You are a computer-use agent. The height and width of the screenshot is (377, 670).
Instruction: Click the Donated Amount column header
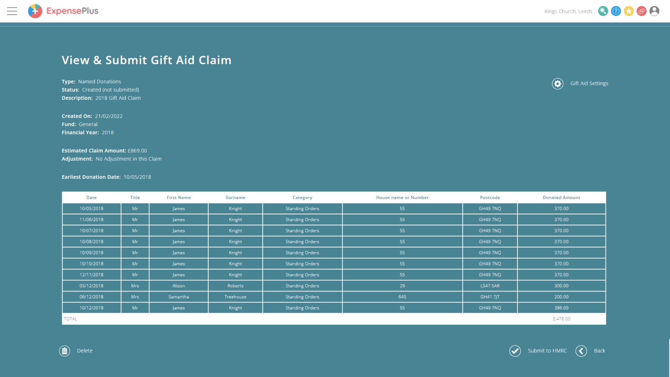point(561,197)
